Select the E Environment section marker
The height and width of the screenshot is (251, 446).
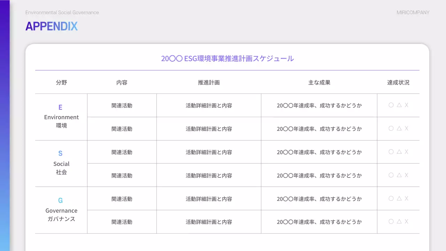61,116
